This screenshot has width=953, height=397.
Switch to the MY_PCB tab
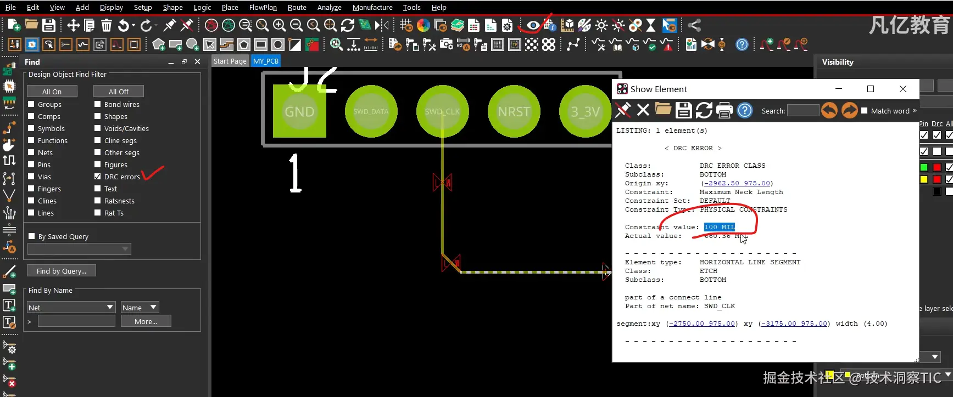[266, 61]
